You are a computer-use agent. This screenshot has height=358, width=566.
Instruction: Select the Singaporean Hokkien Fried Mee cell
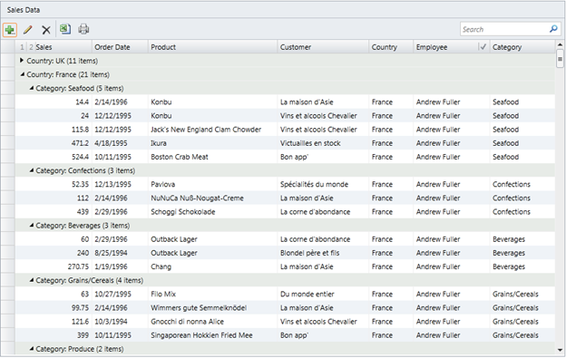212,335
